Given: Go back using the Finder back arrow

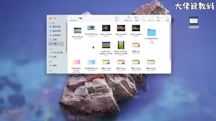Looking at the screenshot, I should coord(71,18).
